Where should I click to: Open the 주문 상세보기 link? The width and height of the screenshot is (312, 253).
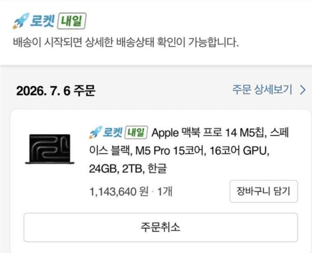(262, 90)
